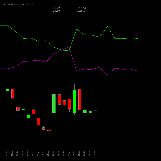Click the last candle for 30 Apr
The height and width of the screenshot is (161, 161).
(95, 110)
